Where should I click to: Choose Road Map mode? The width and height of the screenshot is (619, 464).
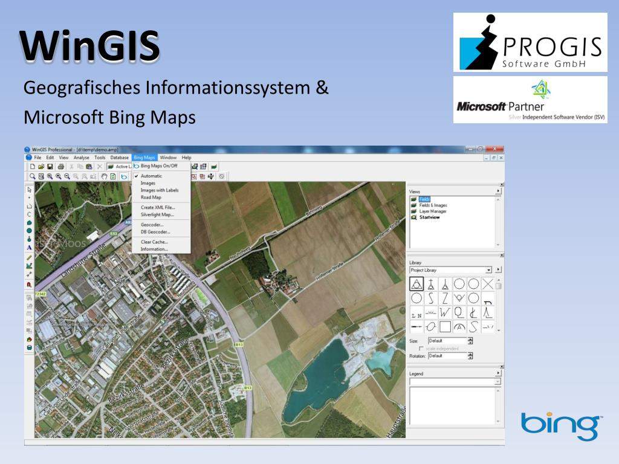click(151, 198)
